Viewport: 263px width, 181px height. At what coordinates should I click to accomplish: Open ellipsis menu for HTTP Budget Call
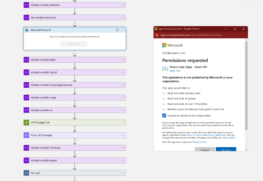[x=123, y=123]
